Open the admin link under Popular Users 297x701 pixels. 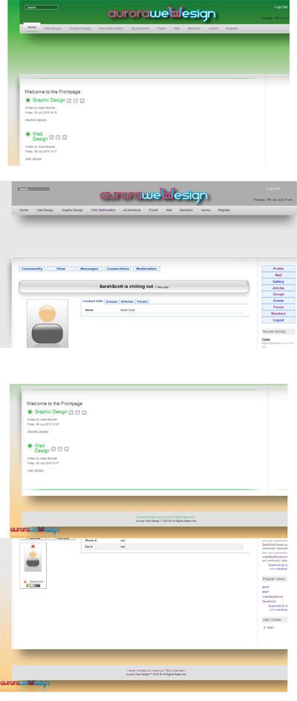point(266,587)
